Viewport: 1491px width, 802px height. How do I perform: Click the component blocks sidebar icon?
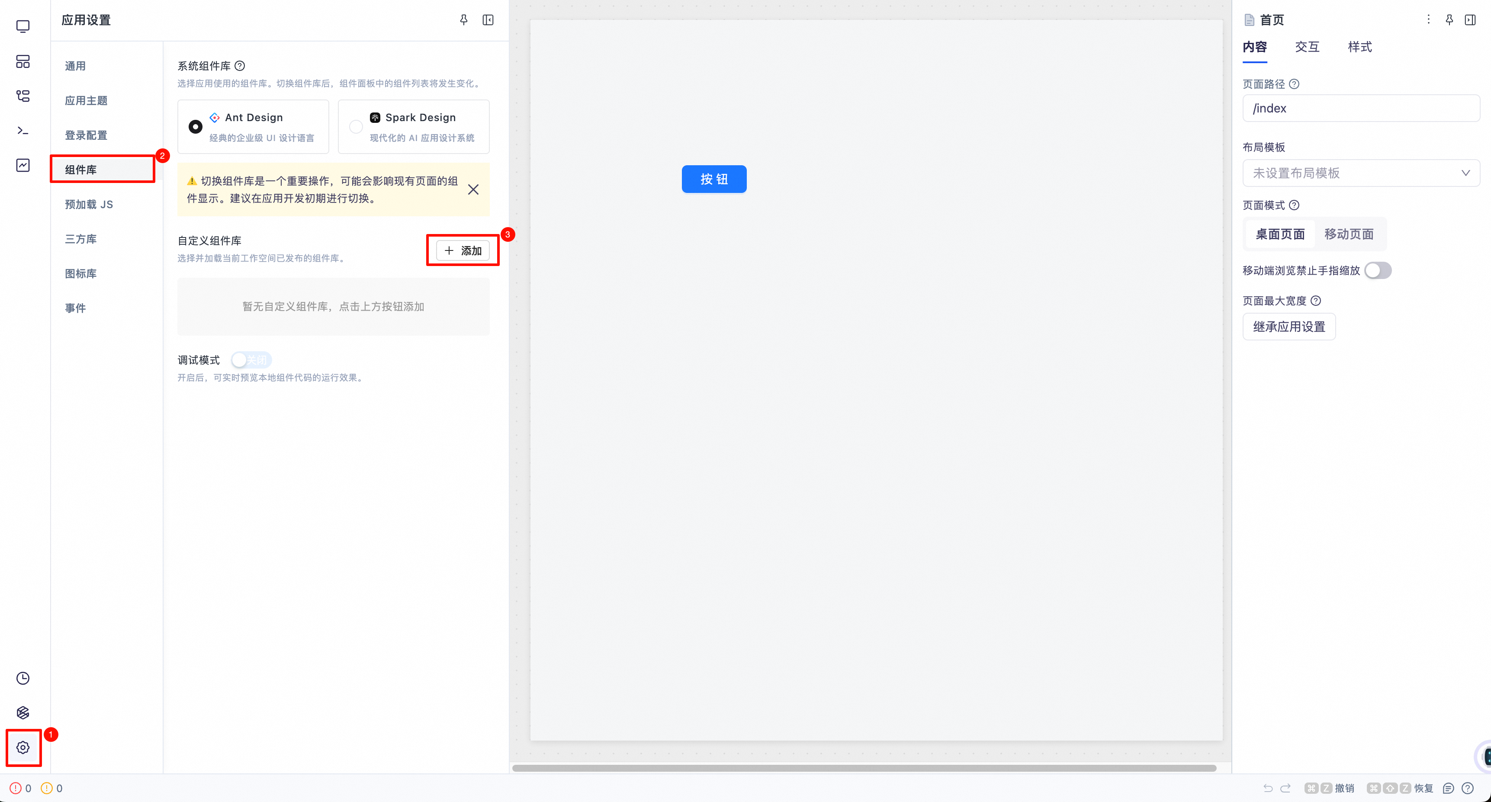pyautogui.click(x=23, y=61)
